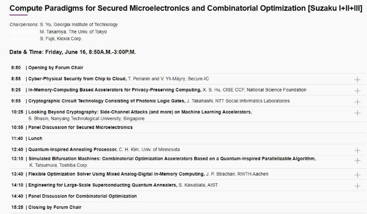This screenshot has width=367, height=214.
Task: Open plus icon for Superconducting Quantum Annealers
Action: [357, 186]
